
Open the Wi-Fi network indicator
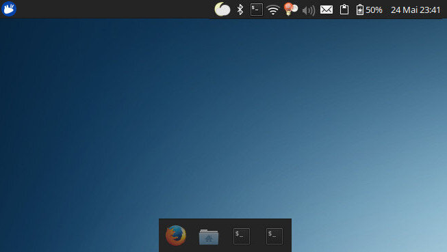[273, 10]
